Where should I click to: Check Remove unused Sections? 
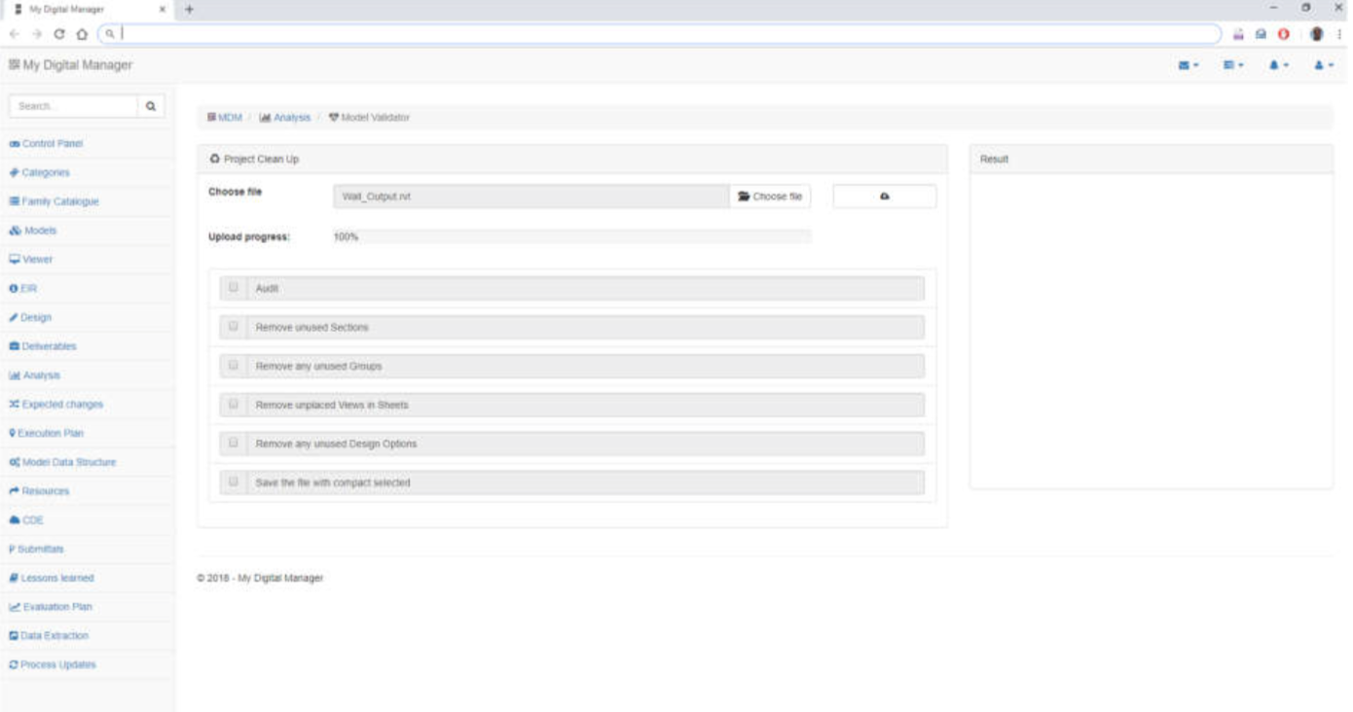232,327
